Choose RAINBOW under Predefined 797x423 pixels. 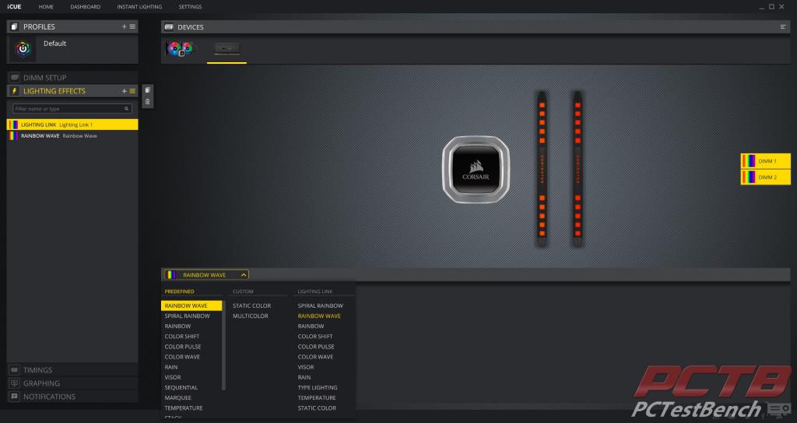[178, 326]
